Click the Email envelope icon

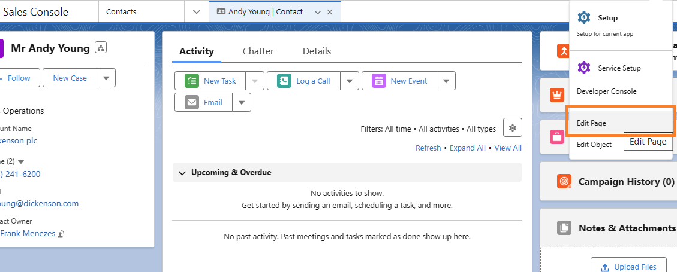pos(192,102)
